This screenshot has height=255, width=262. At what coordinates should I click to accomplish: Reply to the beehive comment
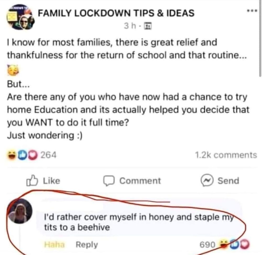[x=87, y=245]
